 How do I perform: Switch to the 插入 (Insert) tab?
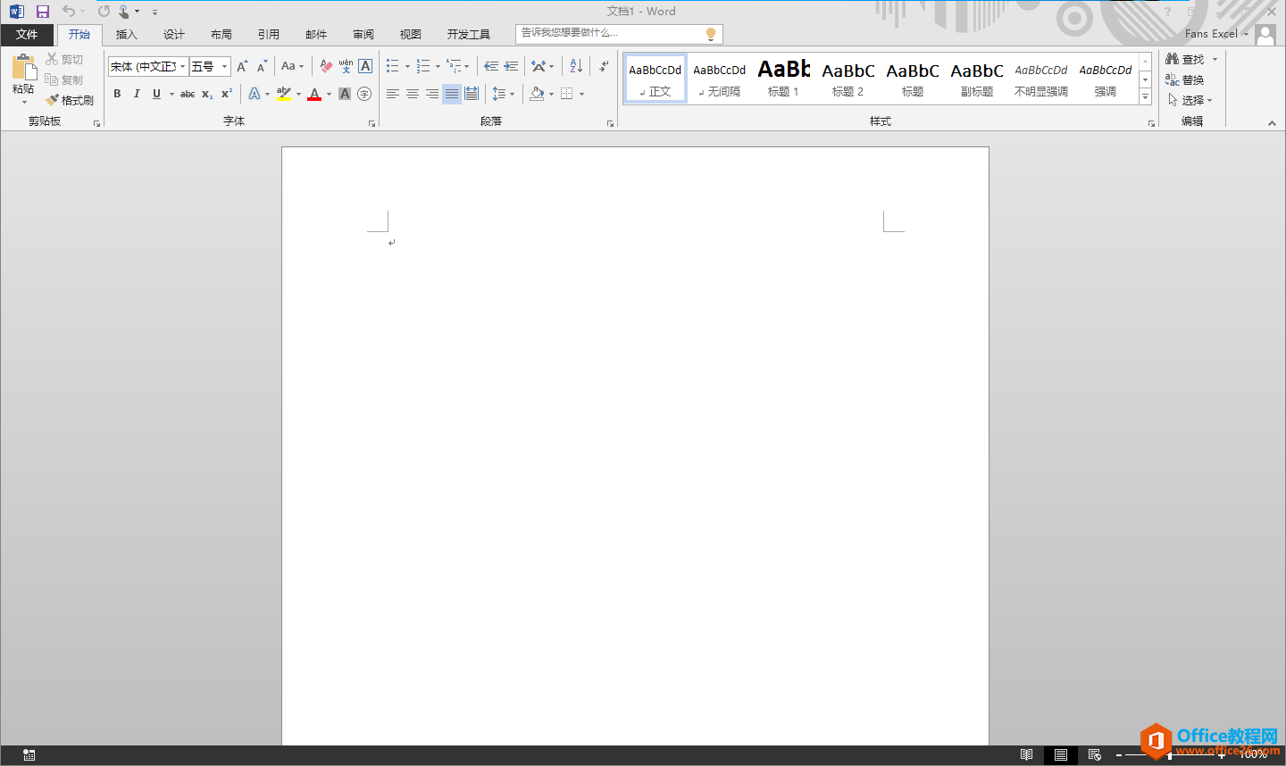click(x=127, y=34)
